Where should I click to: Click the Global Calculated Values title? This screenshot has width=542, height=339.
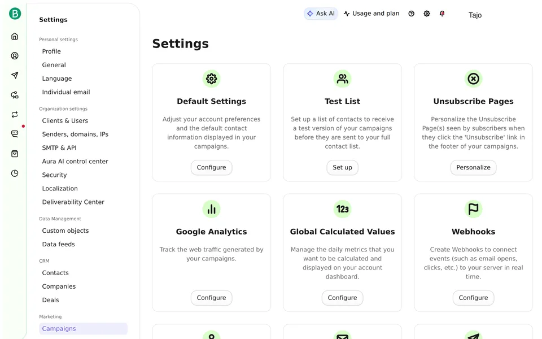(343, 232)
